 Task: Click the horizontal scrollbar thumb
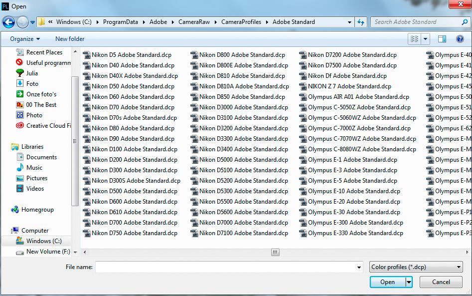pos(275,252)
